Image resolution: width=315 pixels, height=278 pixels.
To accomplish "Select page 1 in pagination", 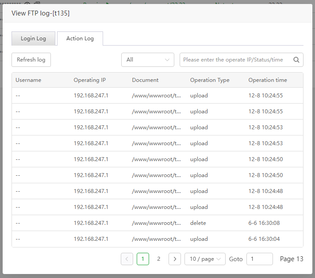I will (143, 259).
